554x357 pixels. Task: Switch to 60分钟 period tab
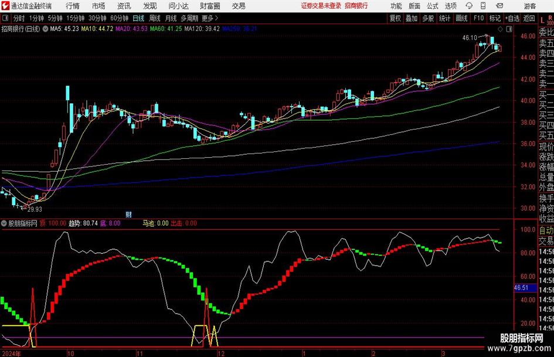click(x=119, y=18)
